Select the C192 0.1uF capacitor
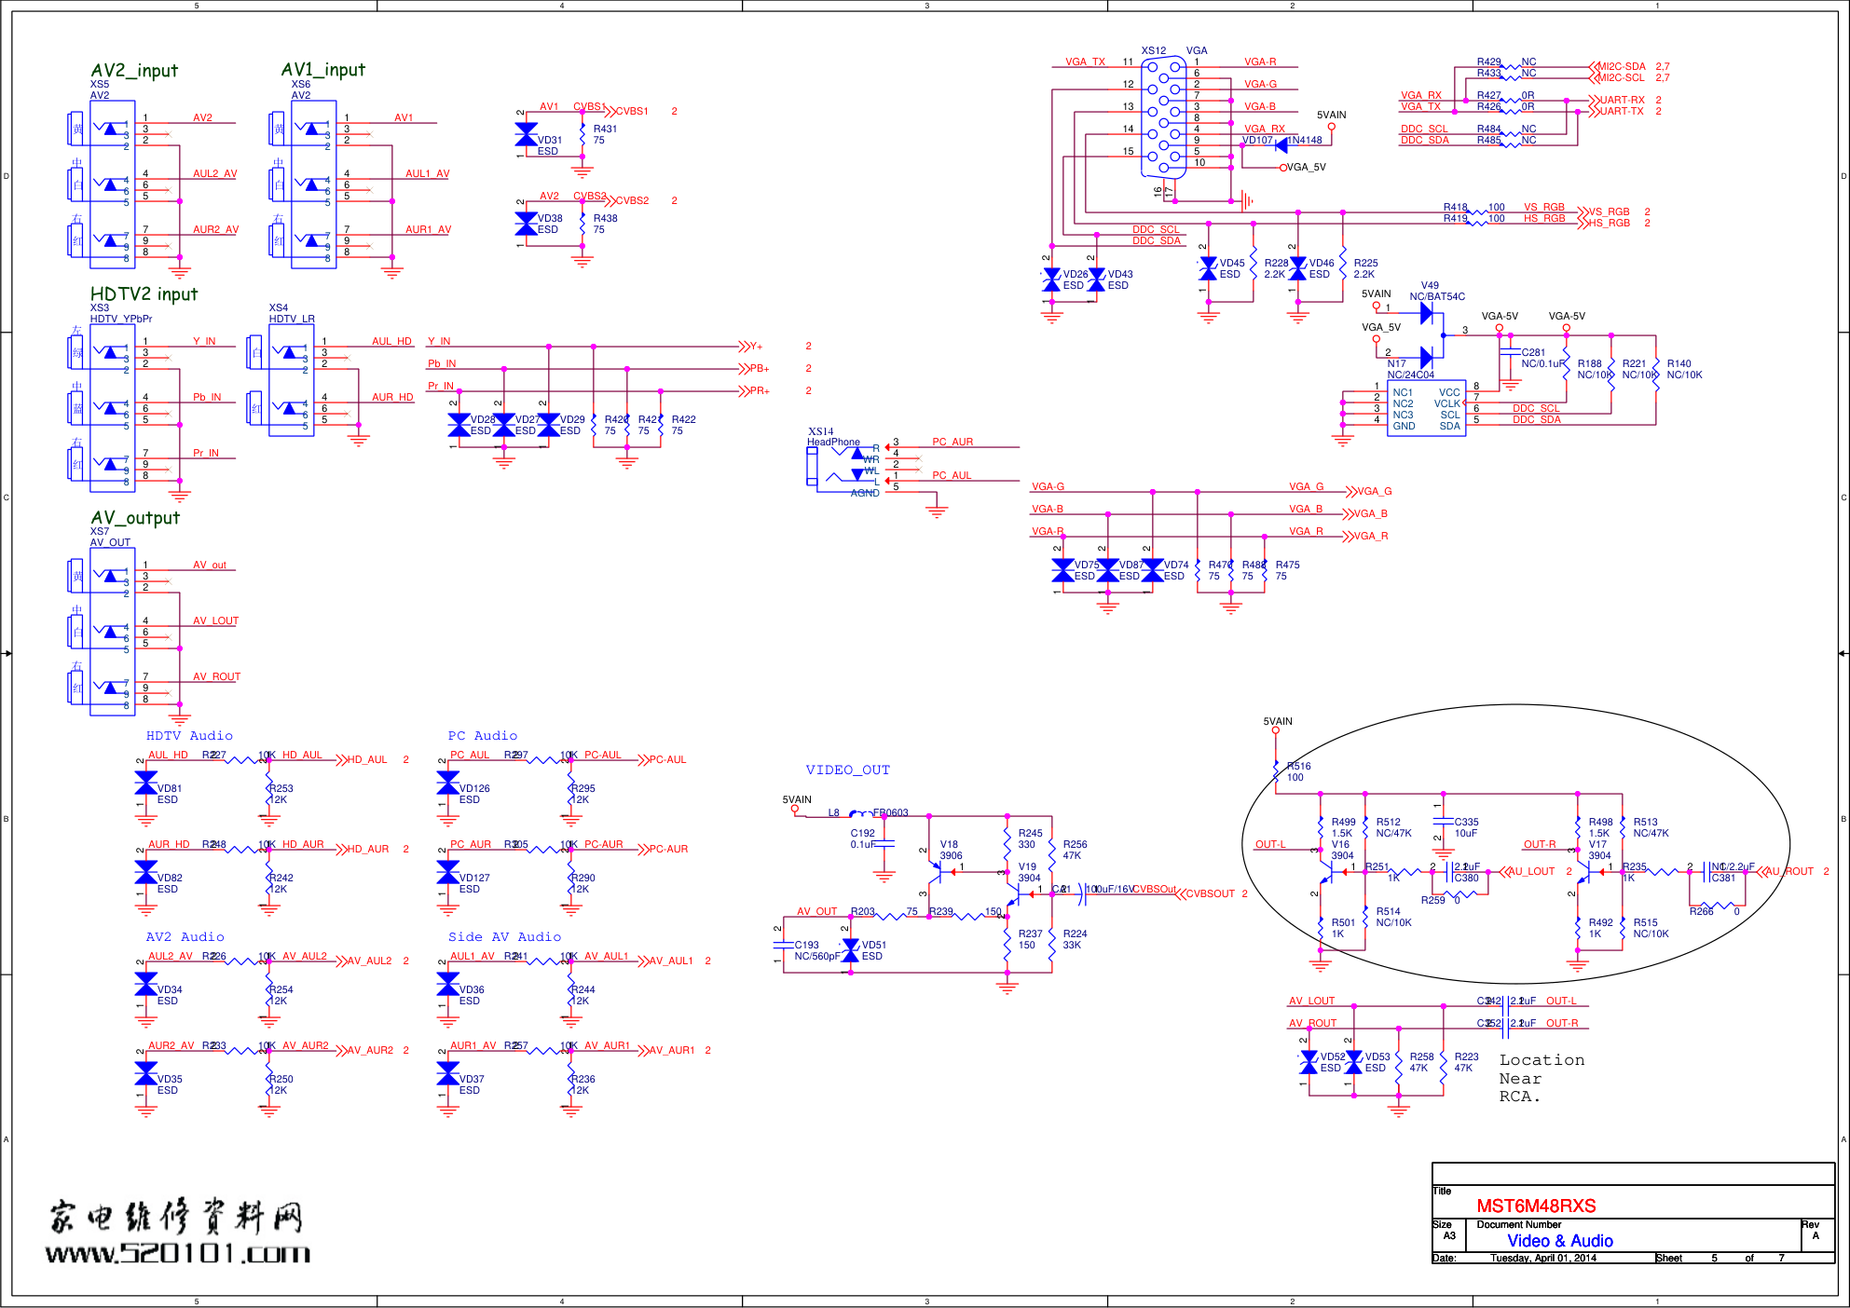Screen dimensions: 1850x1308 click(884, 843)
